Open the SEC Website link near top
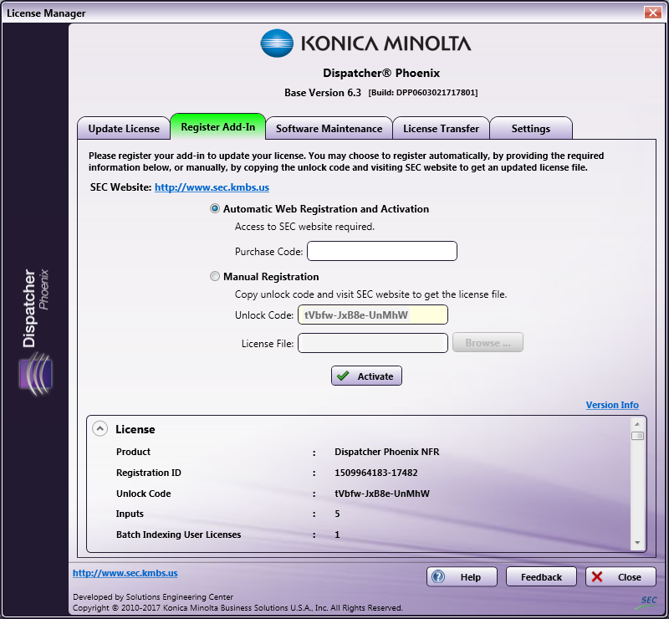Screen dimensions: 669x619 click(212, 187)
